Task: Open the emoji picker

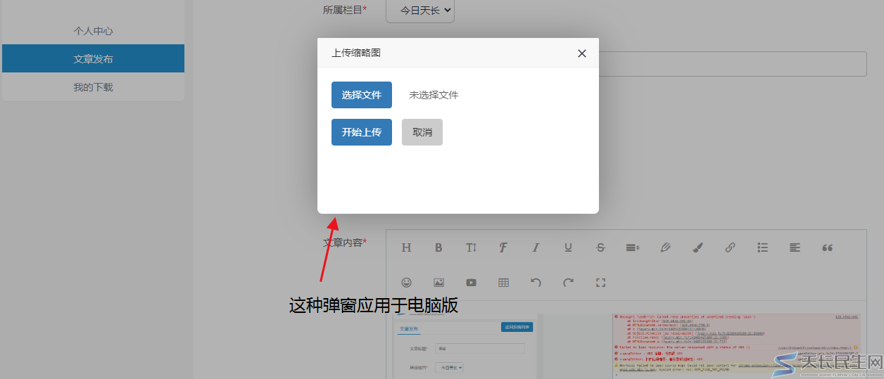Action: pyautogui.click(x=406, y=283)
